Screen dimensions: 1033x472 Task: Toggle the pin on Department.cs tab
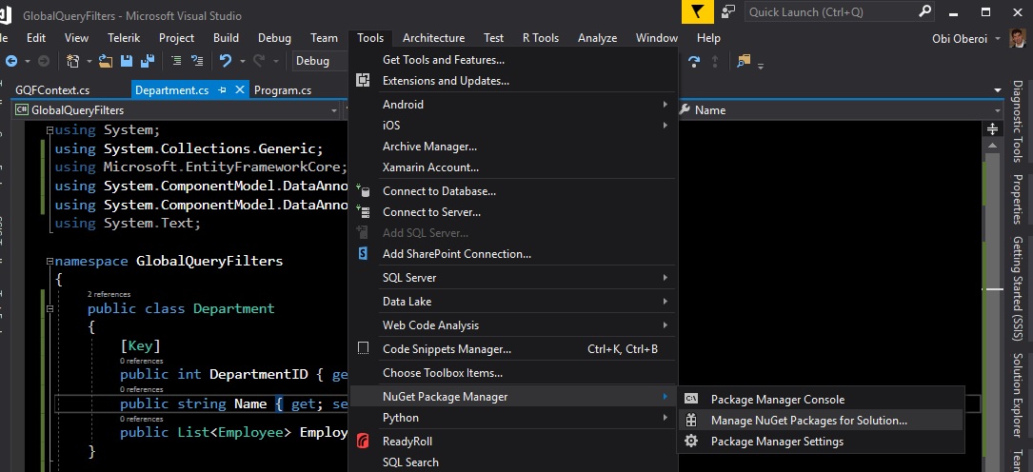click(222, 90)
